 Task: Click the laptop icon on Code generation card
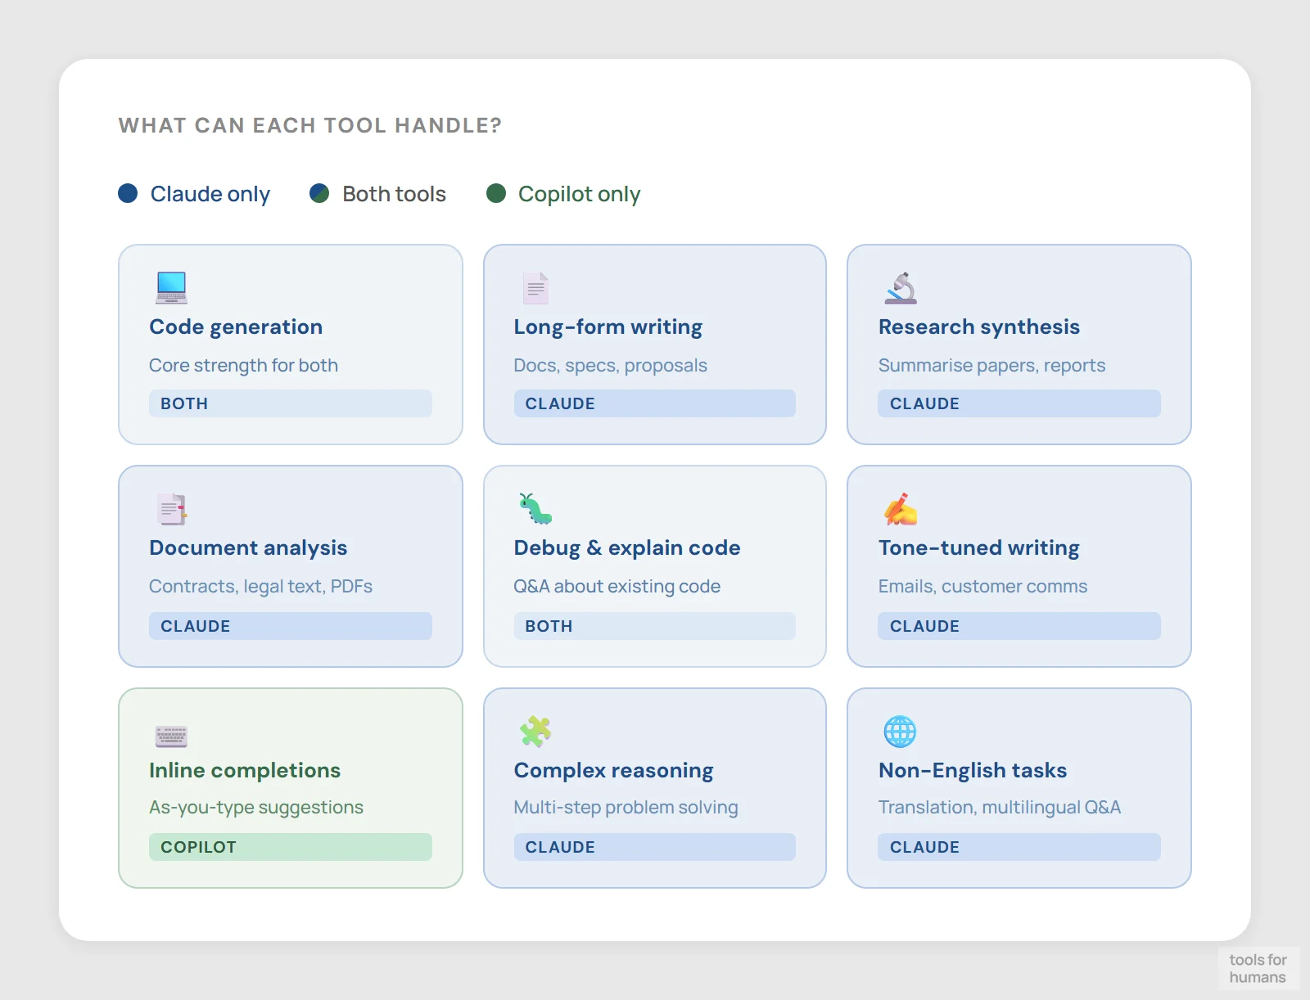[170, 287]
